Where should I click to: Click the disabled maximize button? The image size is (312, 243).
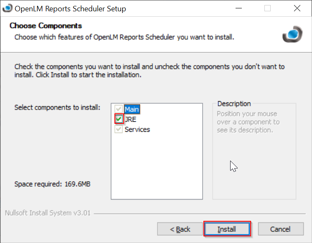[268, 8]
